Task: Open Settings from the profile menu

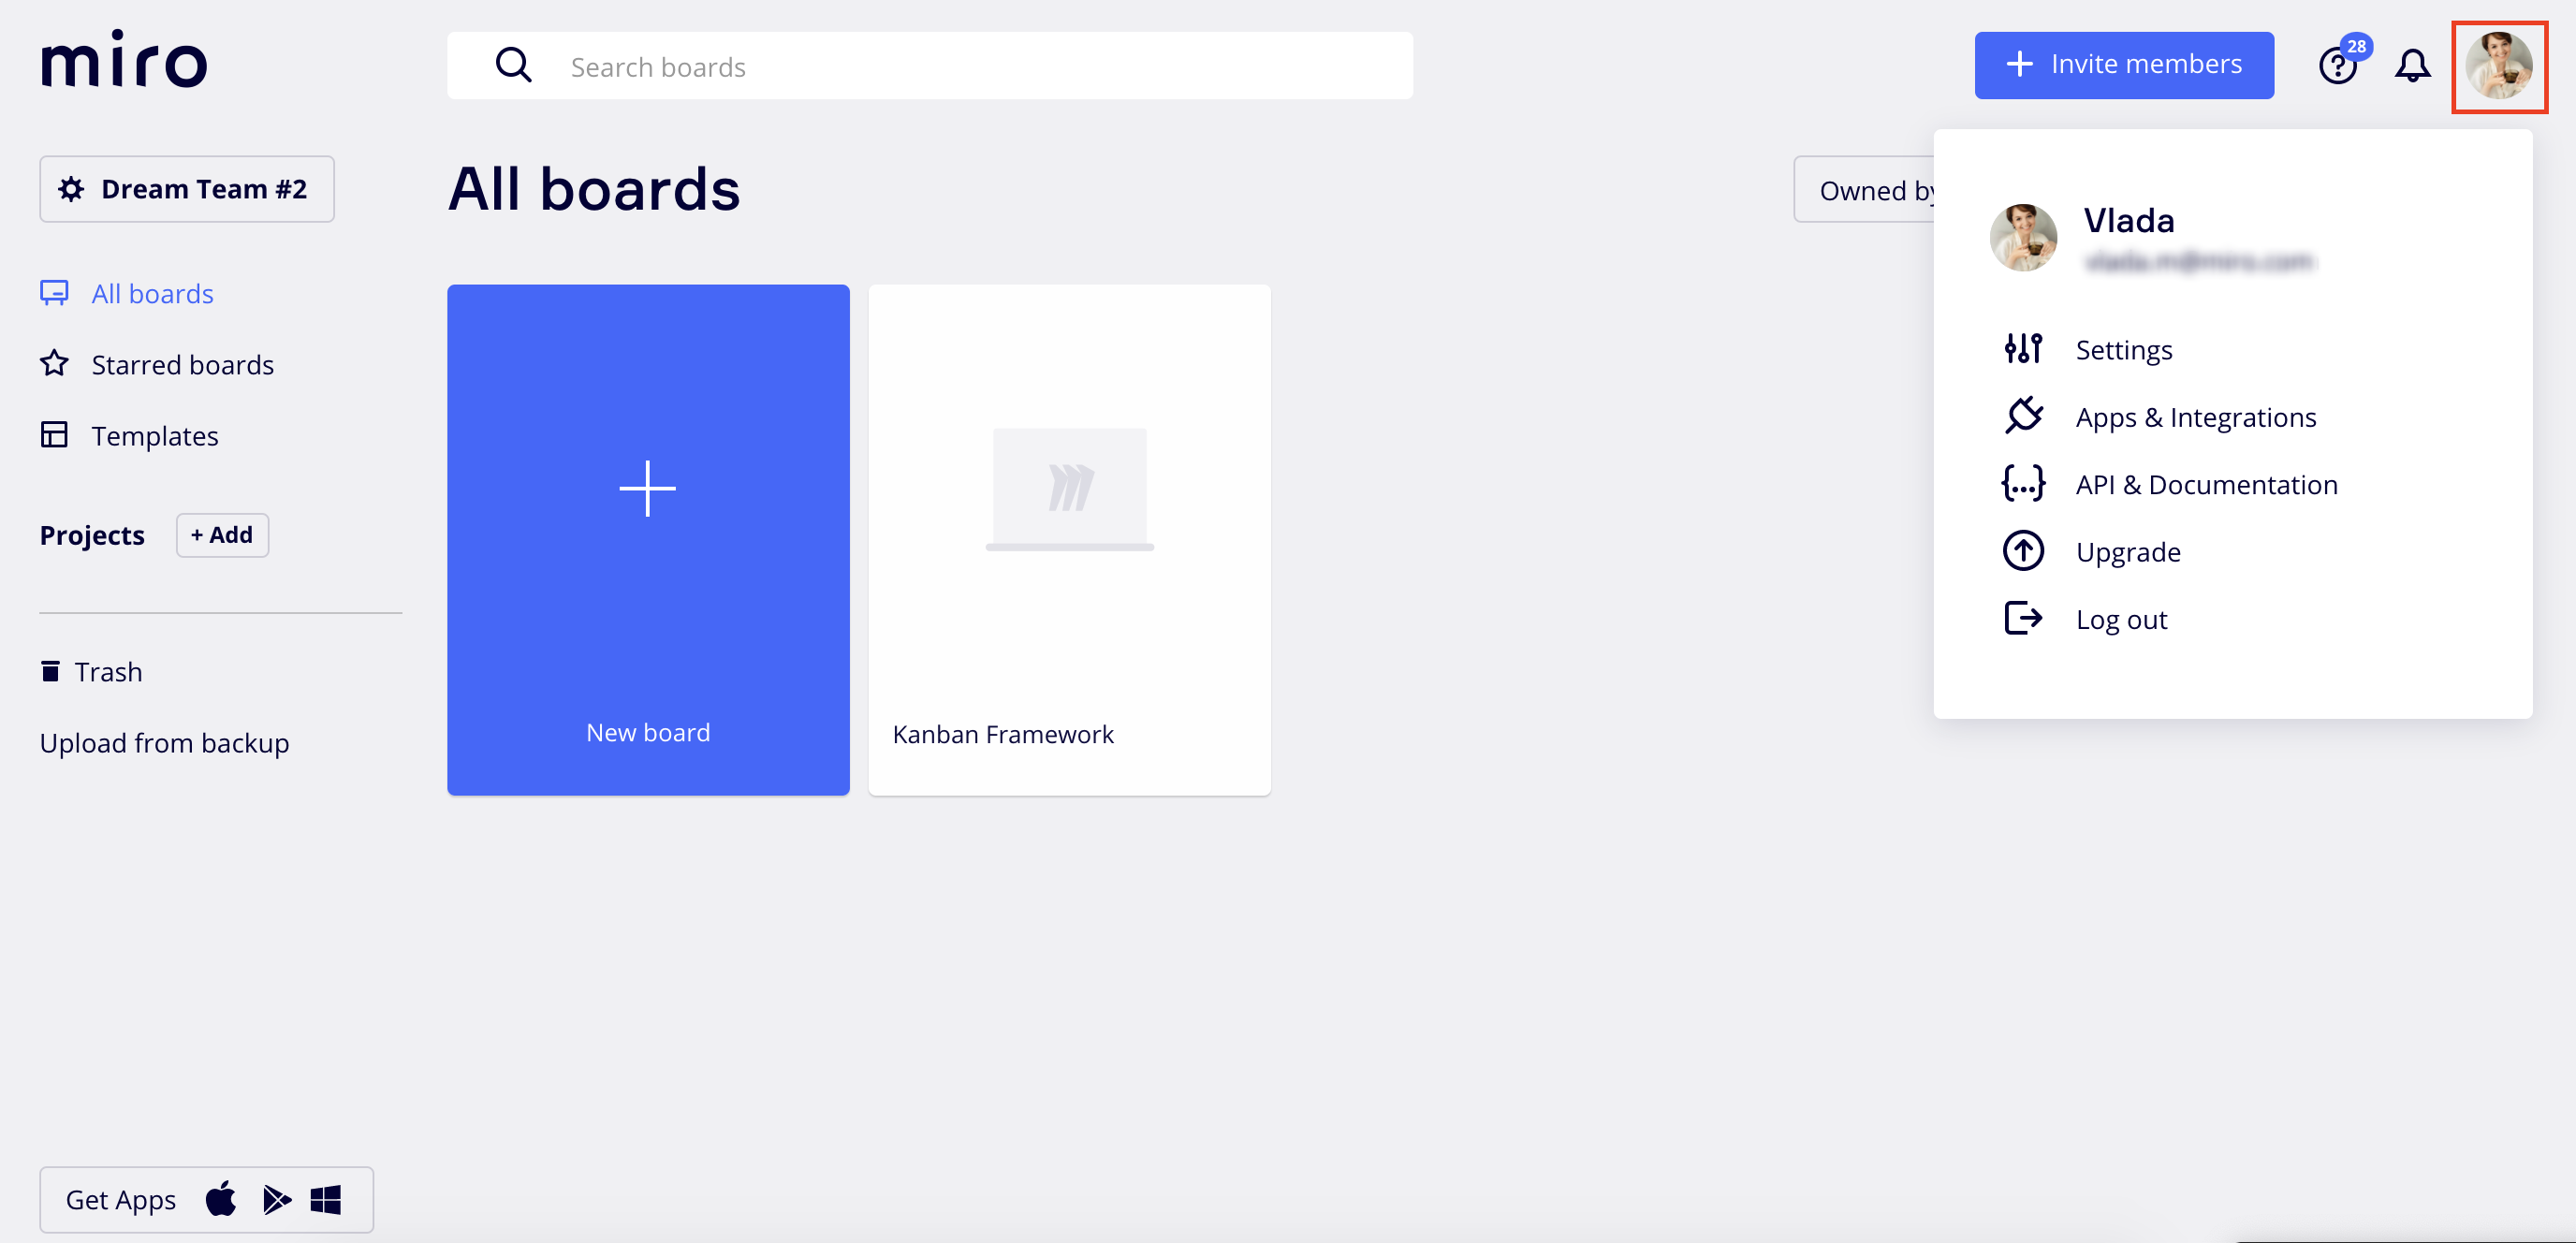Action: 2123,349
